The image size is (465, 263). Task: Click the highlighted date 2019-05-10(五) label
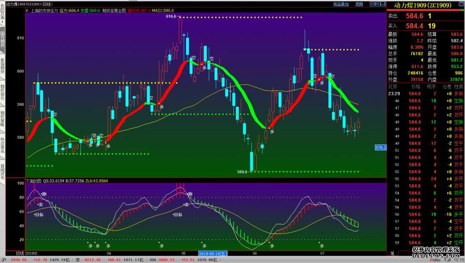[x=213, y=253]
